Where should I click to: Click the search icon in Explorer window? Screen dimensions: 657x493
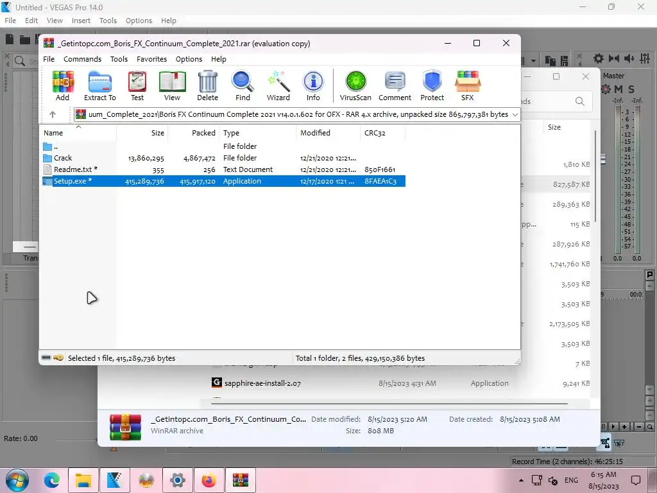(x=580, y=101)
